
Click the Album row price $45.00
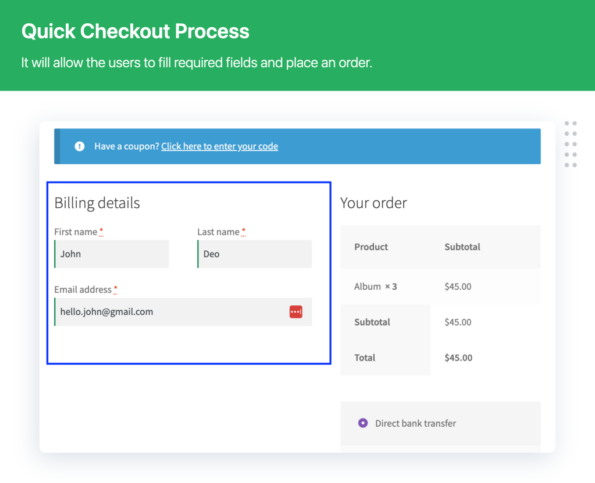458,286
